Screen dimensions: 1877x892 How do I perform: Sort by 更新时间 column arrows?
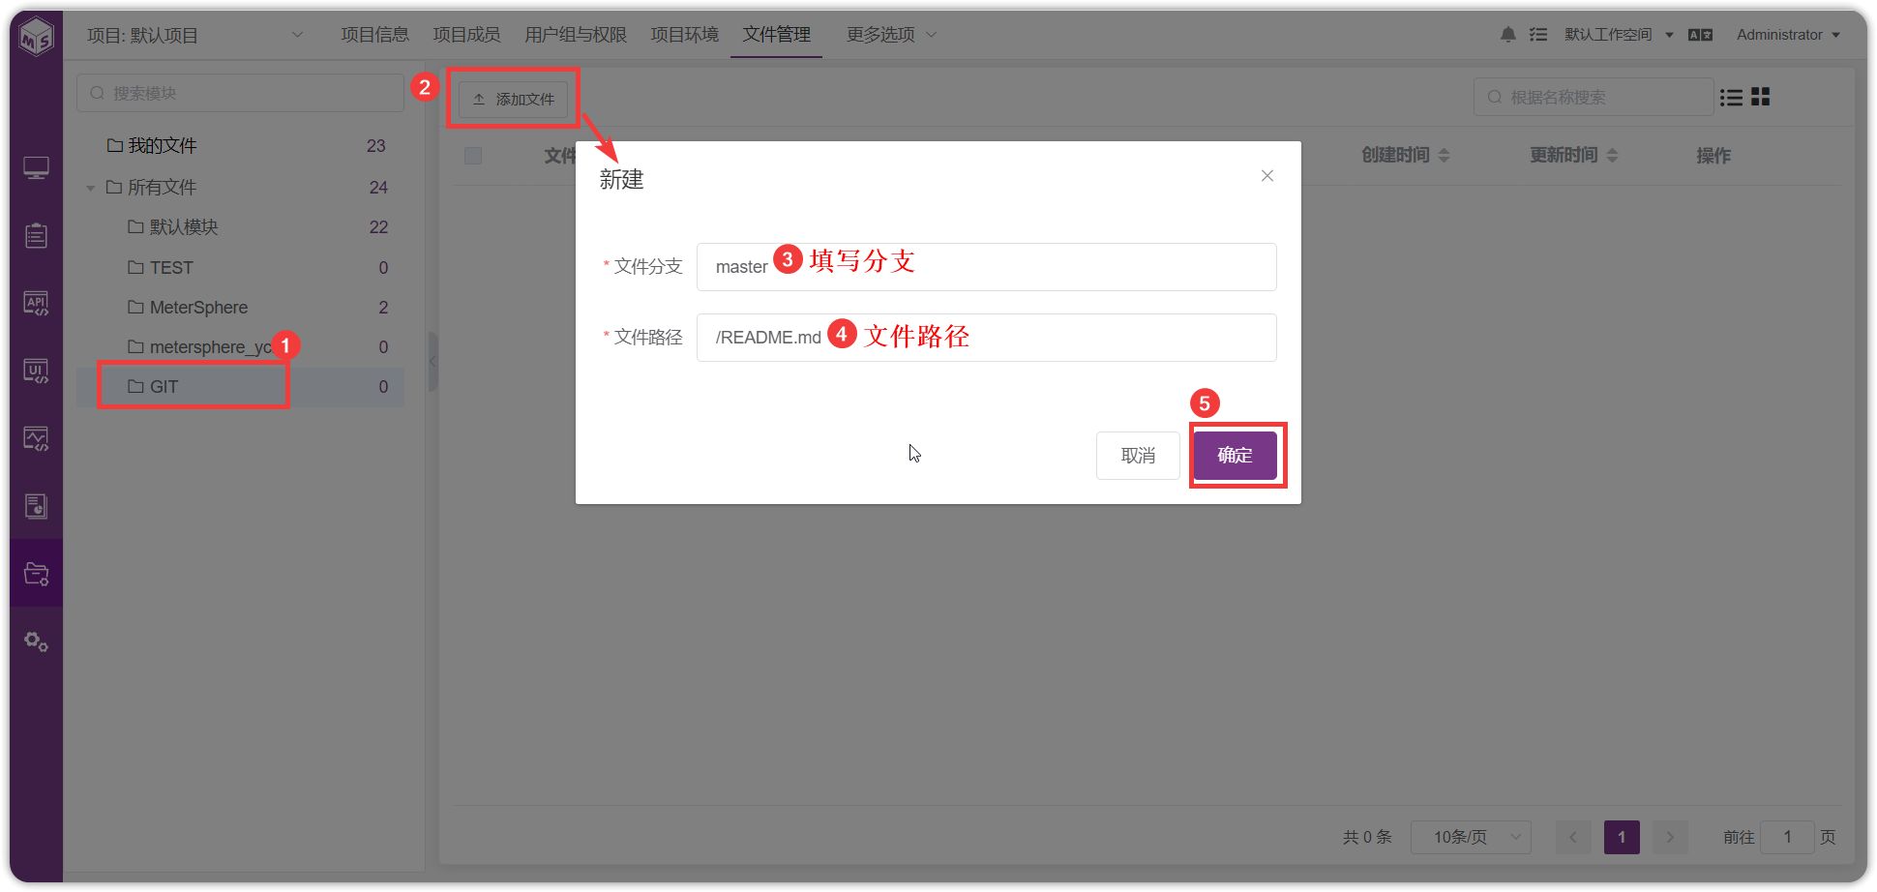pos(1612,155)
